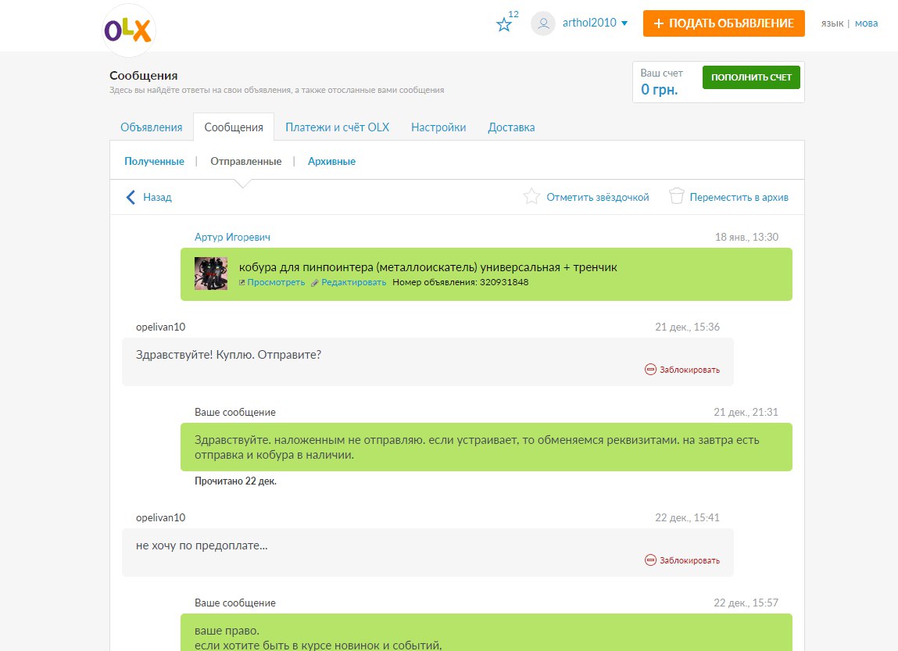Open the 'Платежи и счёт OLX' tab

tap(338, 127)
